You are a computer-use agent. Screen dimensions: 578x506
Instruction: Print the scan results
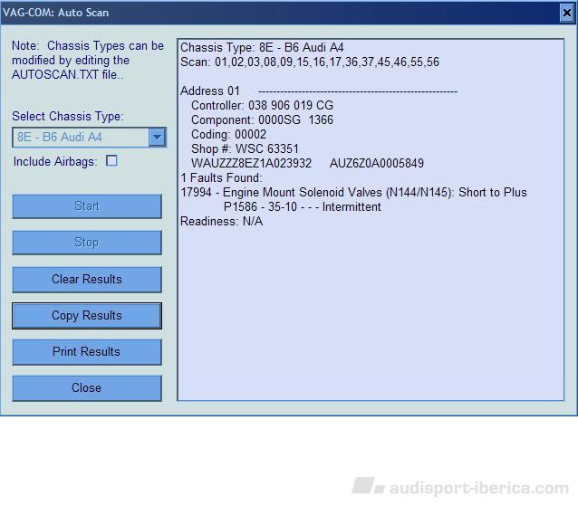(x=87, y=352)
